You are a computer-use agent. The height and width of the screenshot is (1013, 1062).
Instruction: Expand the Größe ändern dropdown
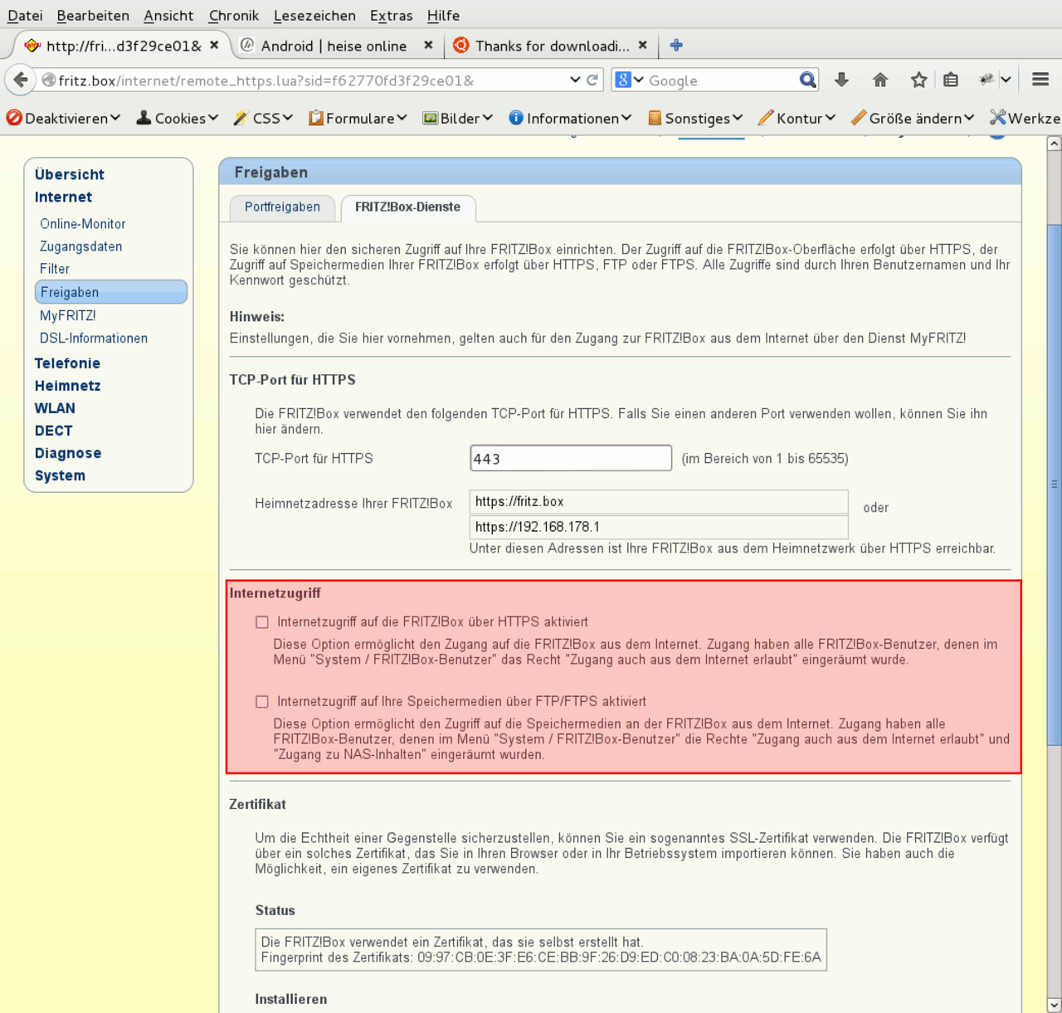pos(969,118)
